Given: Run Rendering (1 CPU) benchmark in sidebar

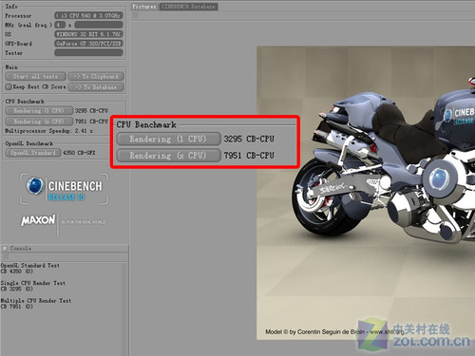Looking at the screenshot, I should pos(39,111).
